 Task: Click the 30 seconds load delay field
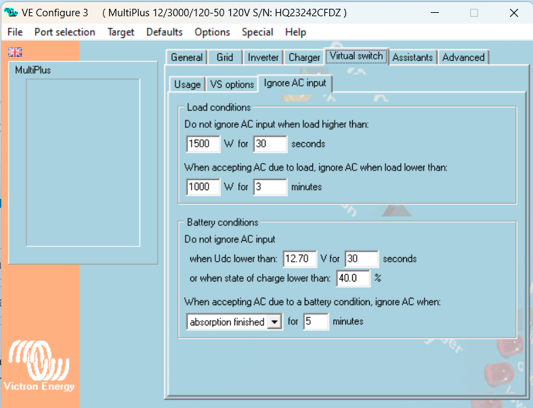coord(270,143)
